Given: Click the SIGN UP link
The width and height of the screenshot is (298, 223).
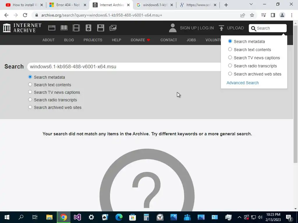Looking at the screenshot, I should [188, 28].
